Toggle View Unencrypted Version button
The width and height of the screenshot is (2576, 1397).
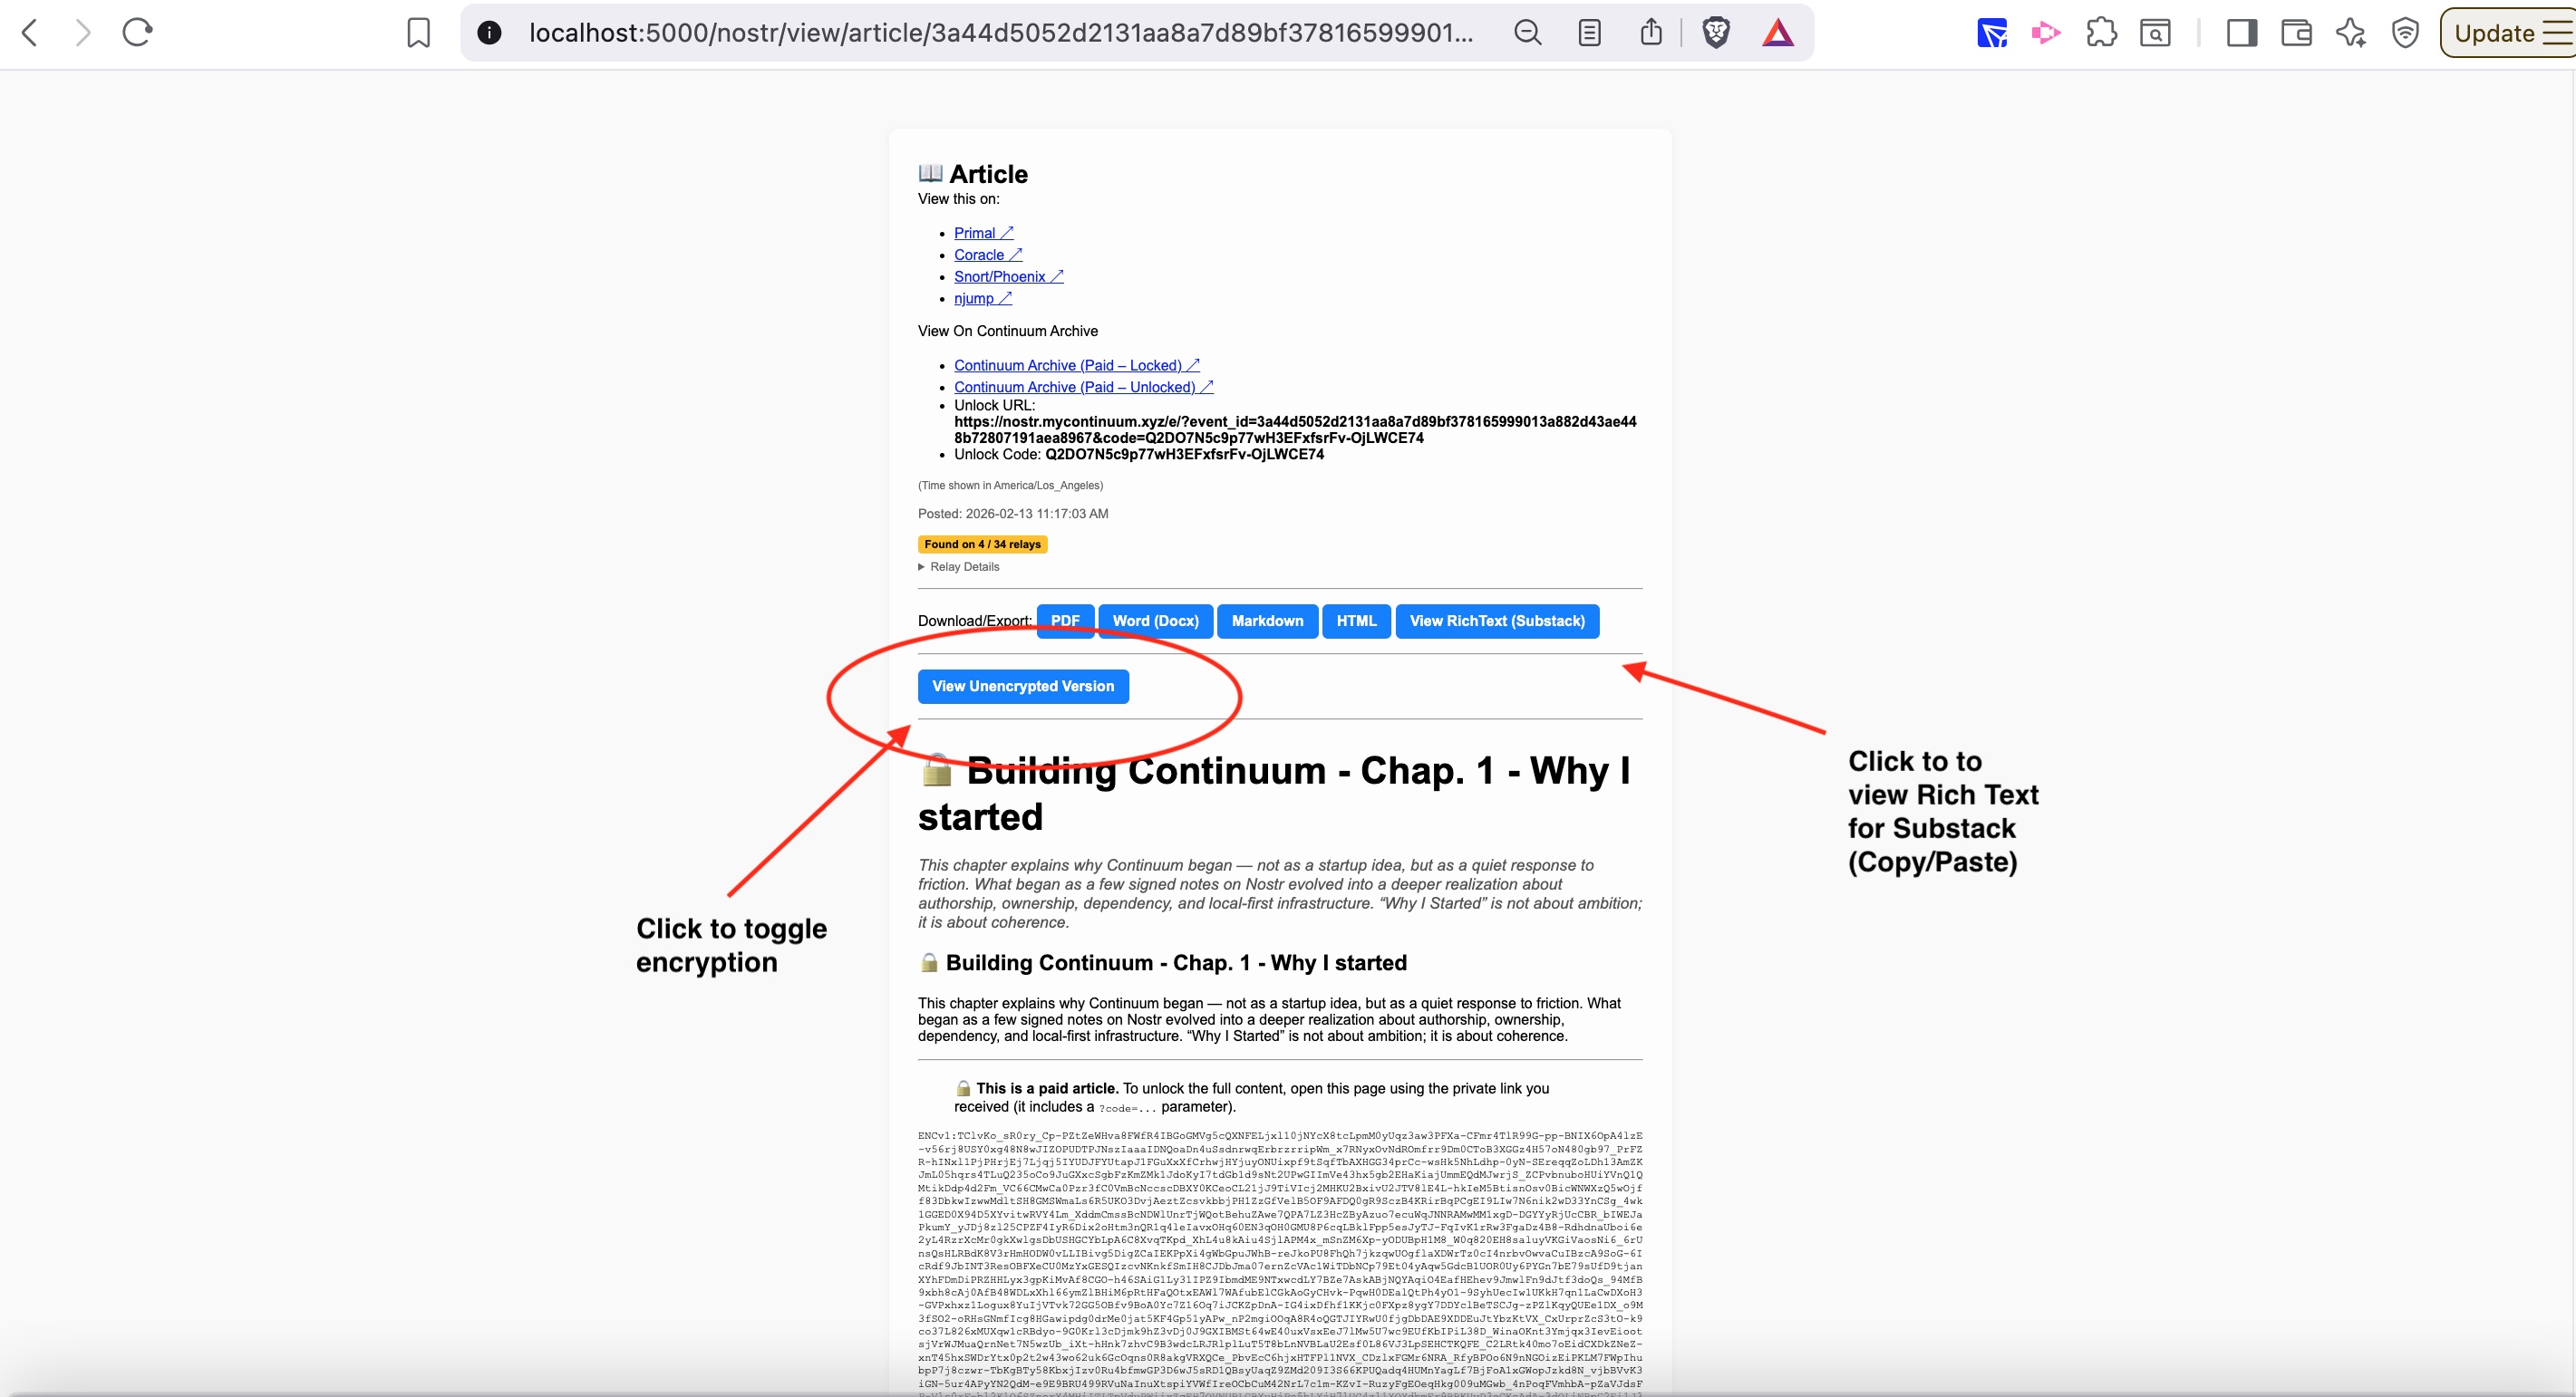(1022, 687)
